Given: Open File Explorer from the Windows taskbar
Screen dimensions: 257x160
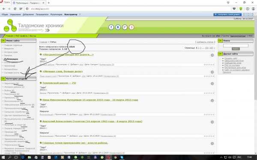Looking at the screenshot, I should (29, 157).
